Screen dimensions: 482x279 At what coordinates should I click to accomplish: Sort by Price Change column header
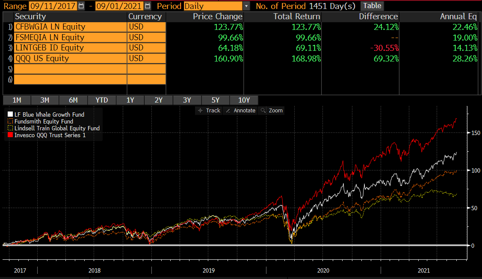click(x=218, y=17)
